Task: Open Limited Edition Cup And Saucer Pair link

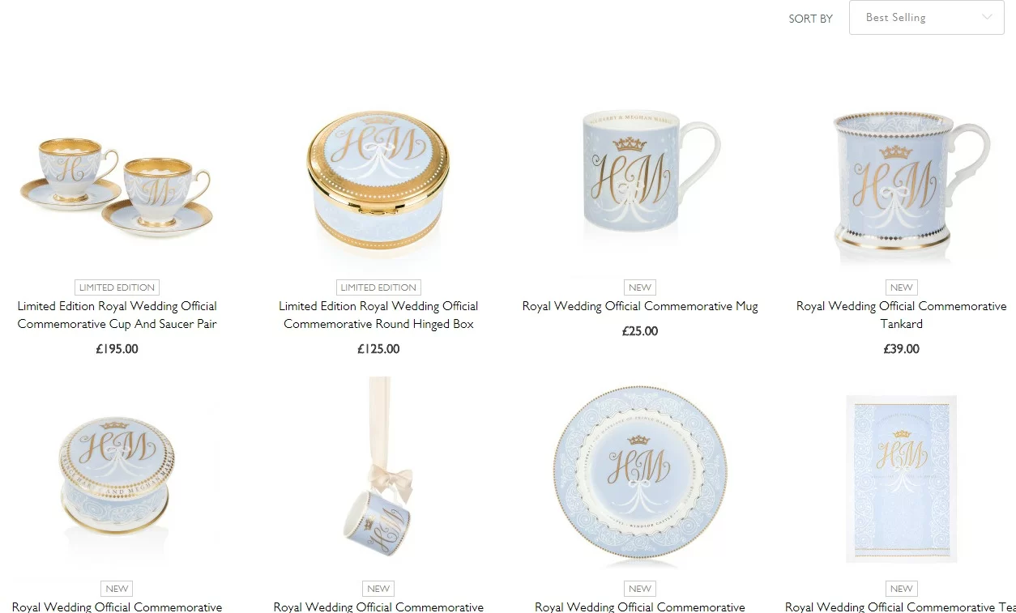Action: (117, 315)
